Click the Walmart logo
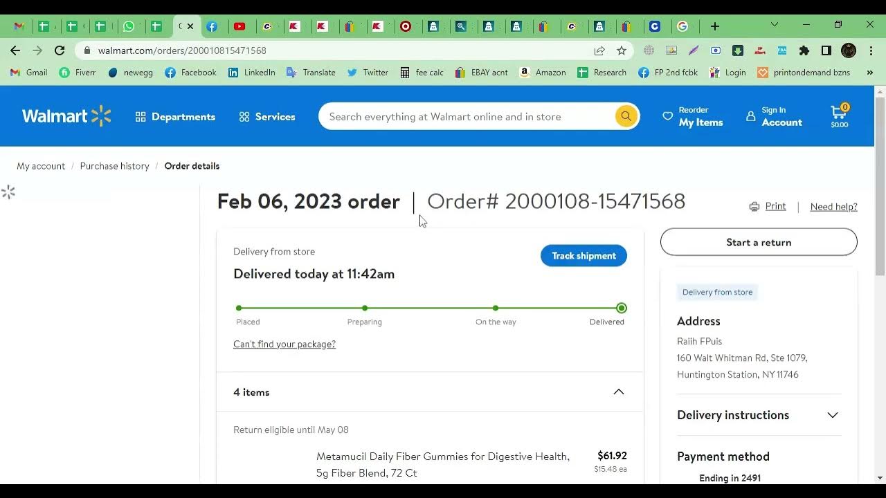 66,116
